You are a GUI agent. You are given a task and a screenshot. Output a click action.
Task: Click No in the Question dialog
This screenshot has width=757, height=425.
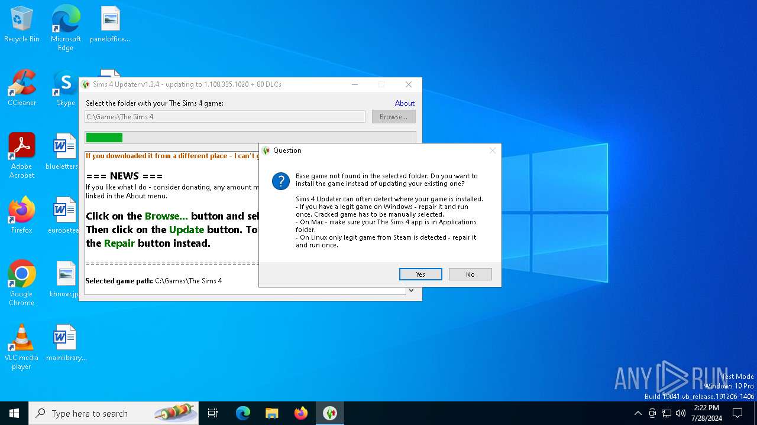(x=470, y=274)
